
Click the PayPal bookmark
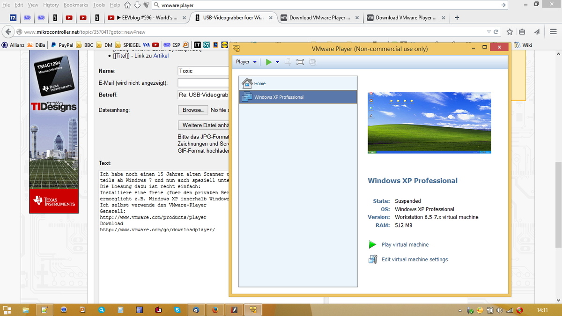(62, 45)
